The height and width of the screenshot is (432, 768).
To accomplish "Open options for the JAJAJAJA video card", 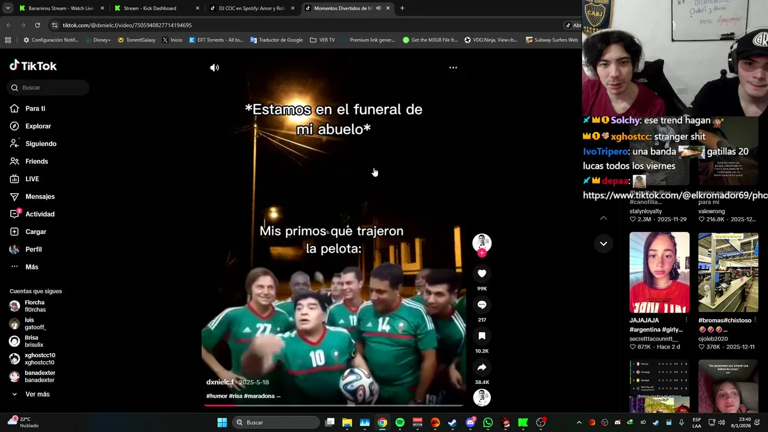I will tap(686, 320).
